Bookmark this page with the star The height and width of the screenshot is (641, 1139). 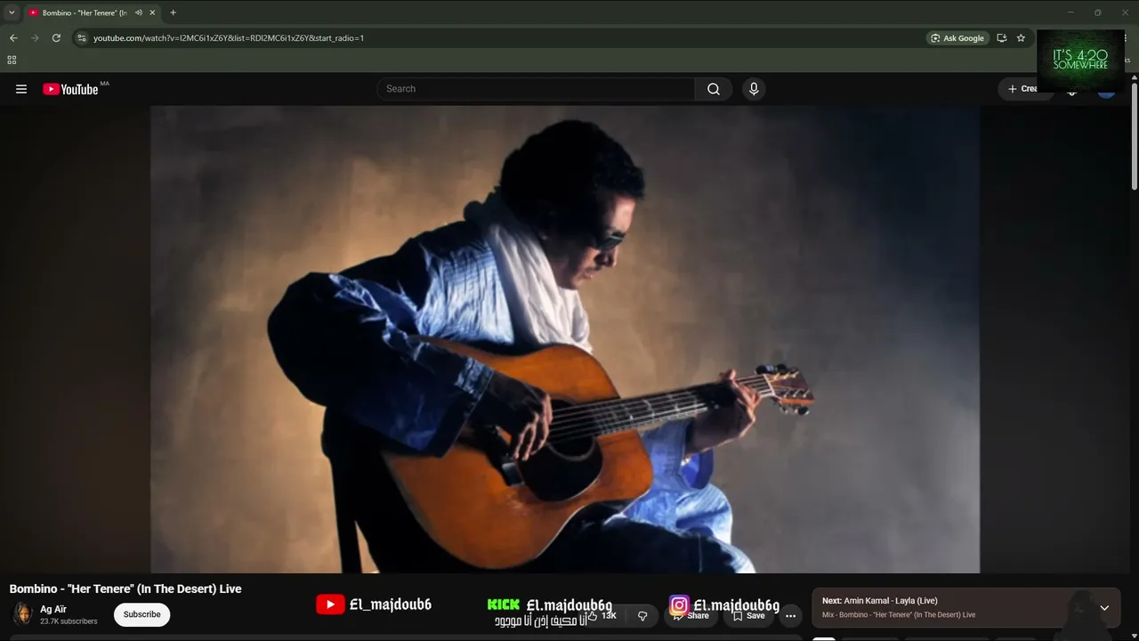point(1021,38)
